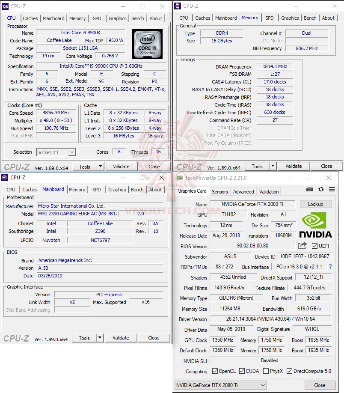
Task: Click the Close button in GPU-Z window
Action: coord(320,385)
